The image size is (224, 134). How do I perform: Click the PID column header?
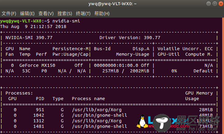[x=40, y=99]
